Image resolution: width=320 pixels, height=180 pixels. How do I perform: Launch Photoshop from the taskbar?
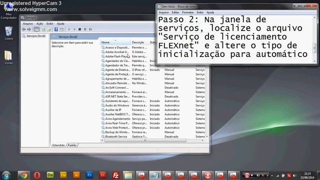[x=89, y=175]
